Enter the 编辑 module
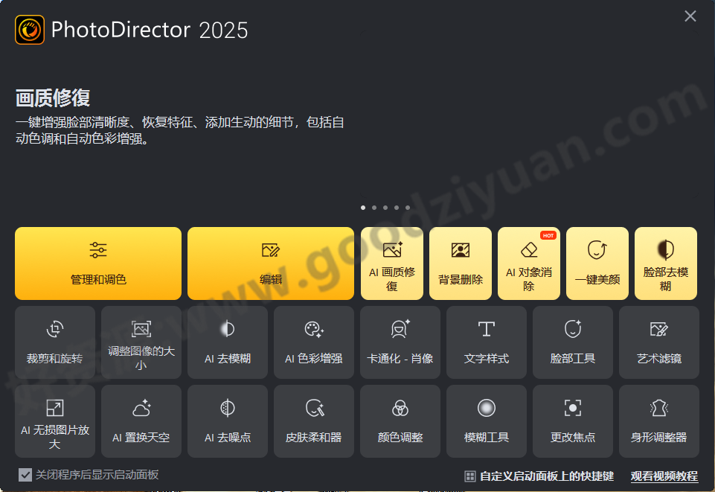The width and height of the screenshot is (715, 492). tap(270, 263)
